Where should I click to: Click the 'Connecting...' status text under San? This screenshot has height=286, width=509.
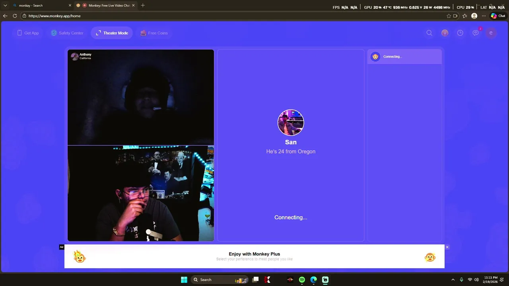(291, 217)
